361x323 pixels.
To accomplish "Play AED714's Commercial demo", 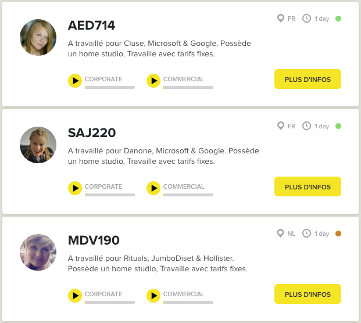I will (153, 81).
